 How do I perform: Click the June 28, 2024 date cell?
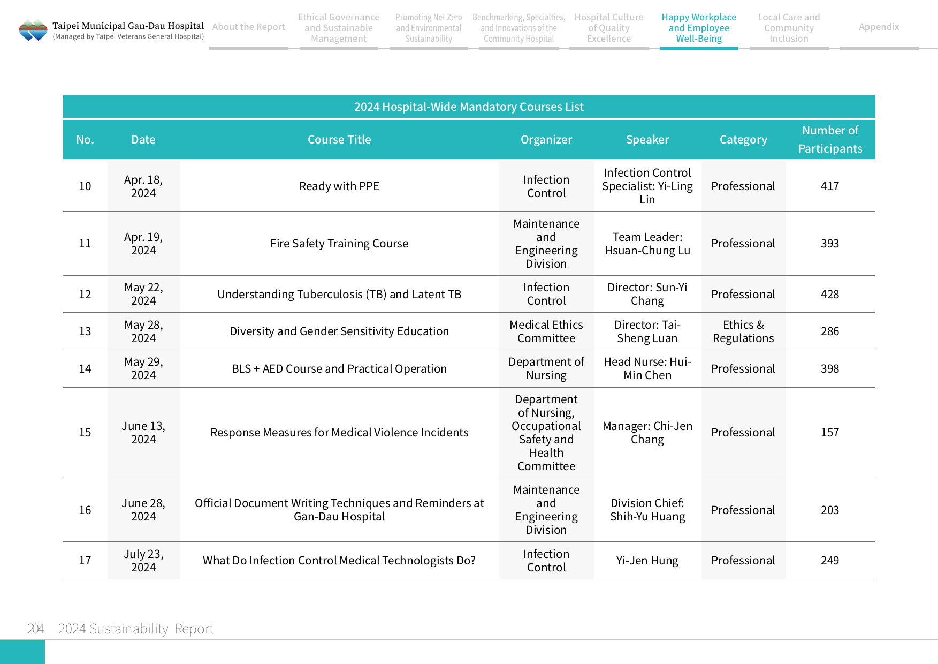pyautogui.click(x=143, y=510)
